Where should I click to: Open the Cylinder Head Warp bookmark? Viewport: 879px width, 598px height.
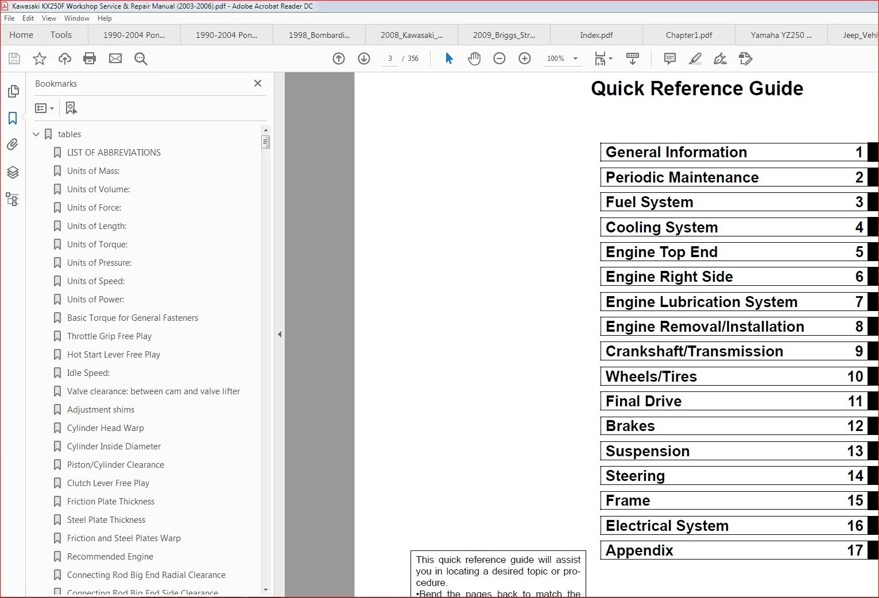pos(106,428)
